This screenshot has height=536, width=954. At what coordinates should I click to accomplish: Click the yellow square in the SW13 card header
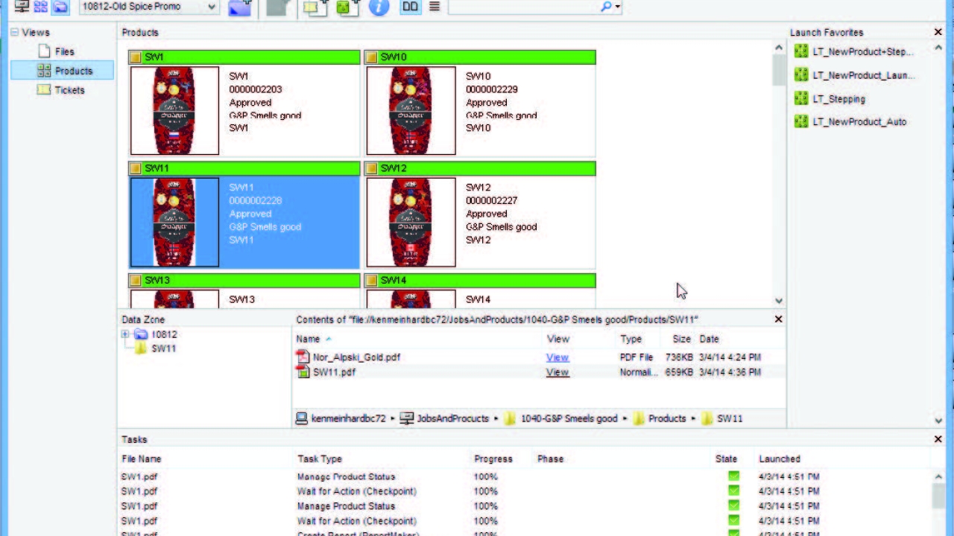pos(135,281)
